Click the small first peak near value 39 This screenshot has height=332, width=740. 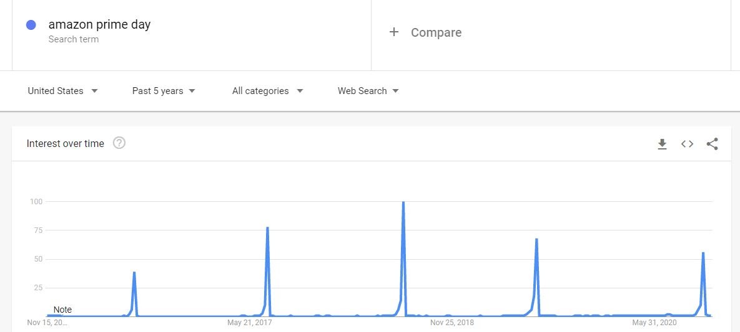coord(134,273)
